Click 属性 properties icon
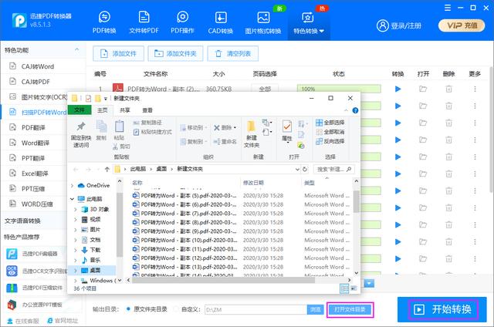Screen dimensions: 494x327 (x=286, y=130)
